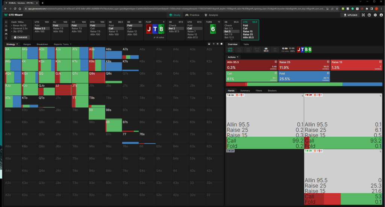Open the Blockers tab
This screenshot has width=385, height=207.
click(272, 91)
